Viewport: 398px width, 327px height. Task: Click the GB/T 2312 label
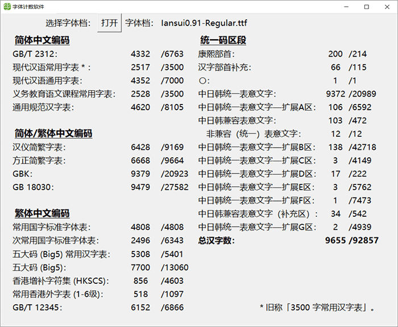point(35,54)
